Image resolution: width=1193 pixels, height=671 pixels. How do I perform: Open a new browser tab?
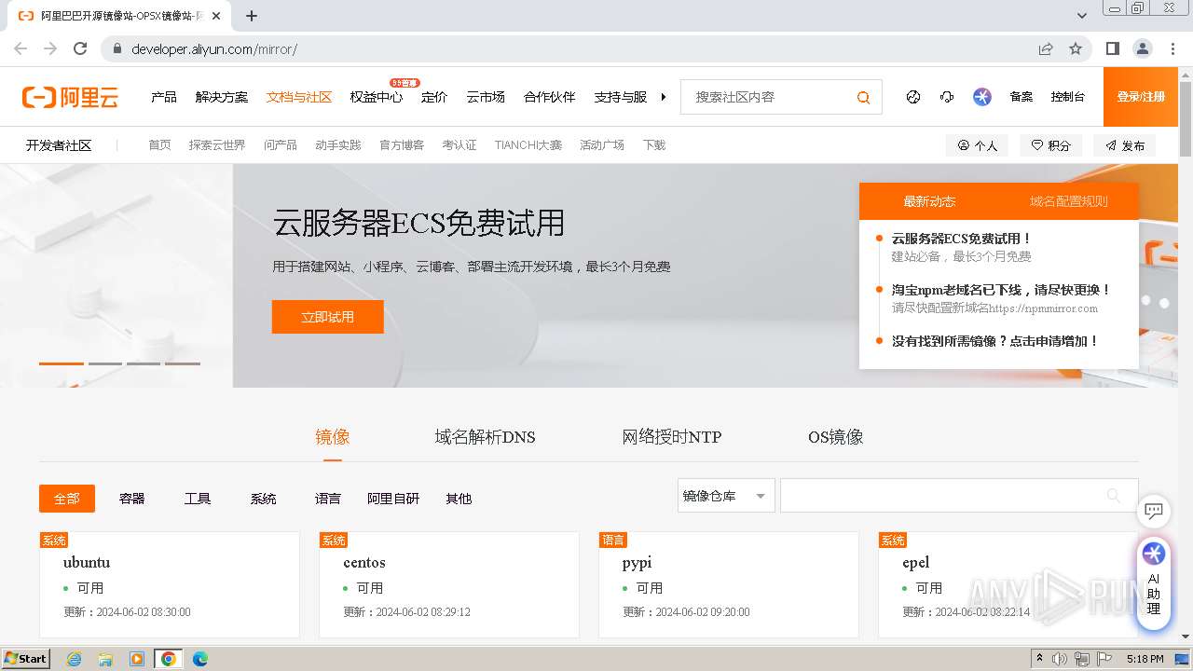pyautogui.click(x=252, y=16)
